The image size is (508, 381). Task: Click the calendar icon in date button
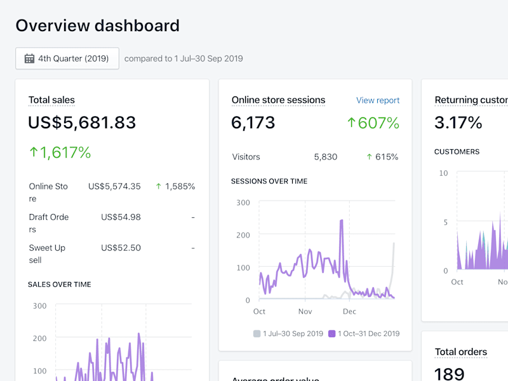29,58
